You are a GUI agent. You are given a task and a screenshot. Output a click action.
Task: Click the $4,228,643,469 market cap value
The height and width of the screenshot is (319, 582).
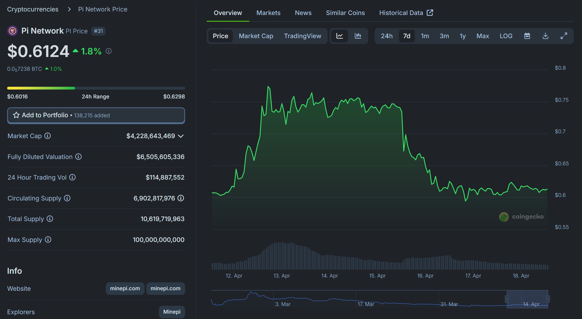click(x=151, y=136)
